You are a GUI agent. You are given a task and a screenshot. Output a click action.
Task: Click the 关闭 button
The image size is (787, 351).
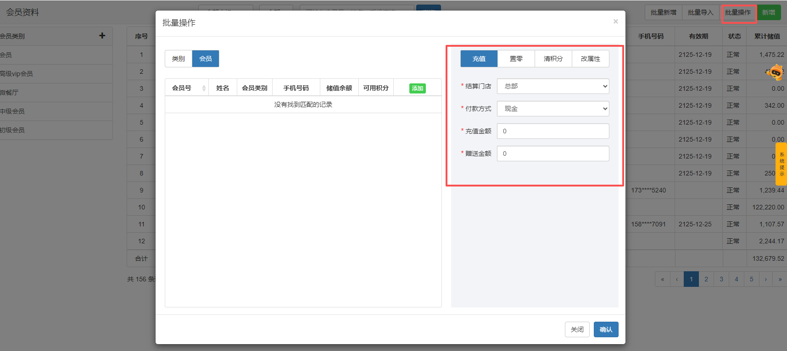577,329
